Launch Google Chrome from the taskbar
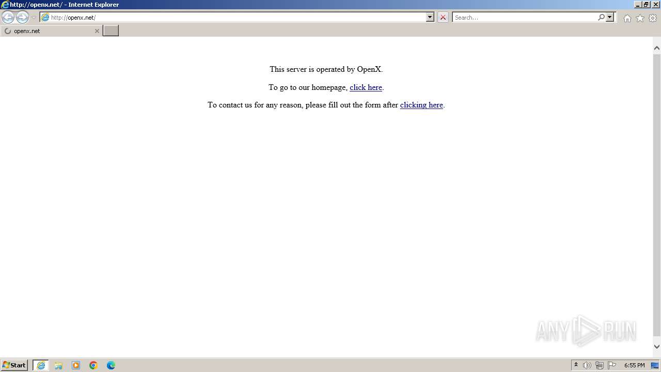This screenshot has width=661, height=372. pyautogui.click(x=93, y=365)
